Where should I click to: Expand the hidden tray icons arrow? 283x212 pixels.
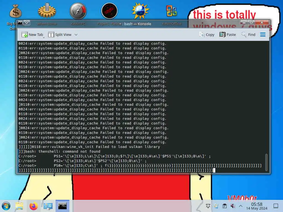click(241, 206)
